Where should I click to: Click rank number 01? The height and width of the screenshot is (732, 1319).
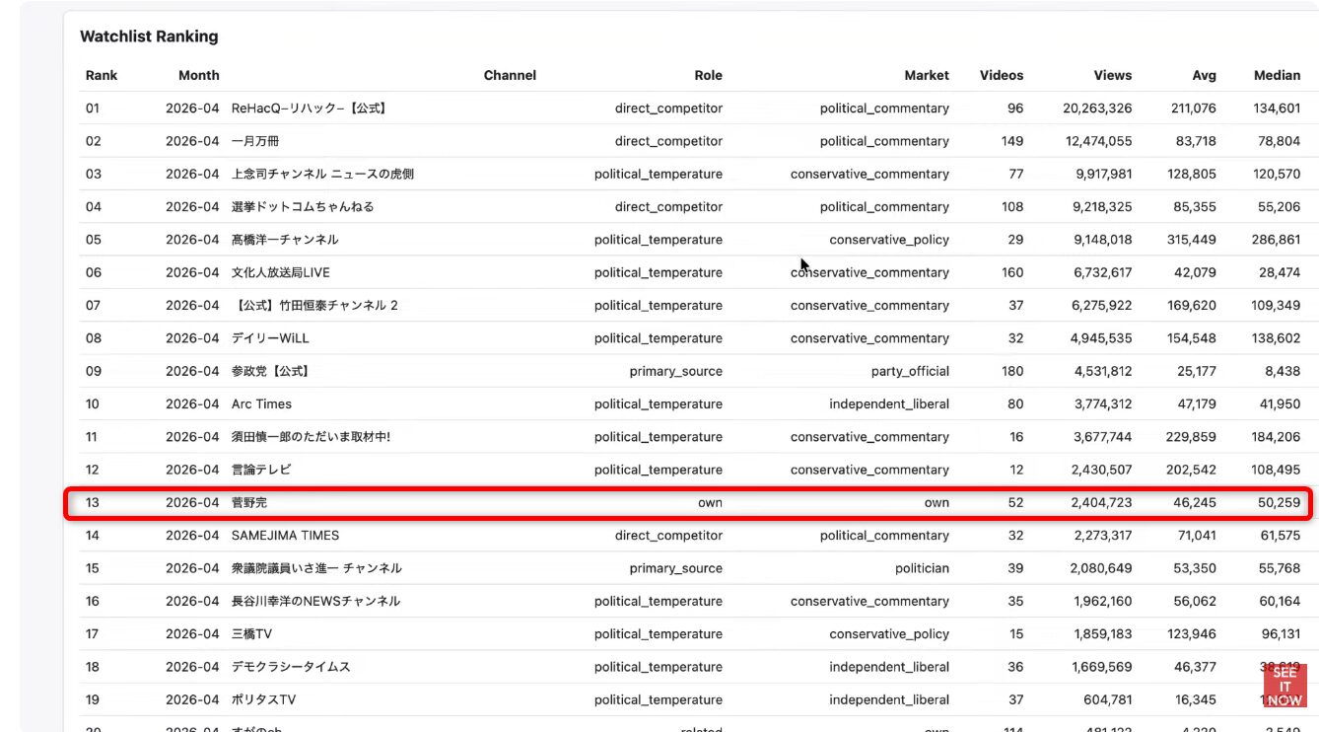point(93,109)
